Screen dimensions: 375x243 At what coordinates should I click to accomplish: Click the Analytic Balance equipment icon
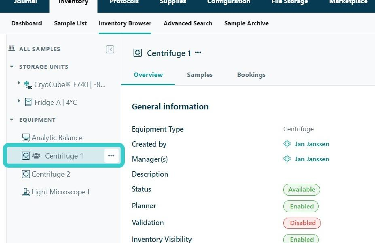[26, 138]
